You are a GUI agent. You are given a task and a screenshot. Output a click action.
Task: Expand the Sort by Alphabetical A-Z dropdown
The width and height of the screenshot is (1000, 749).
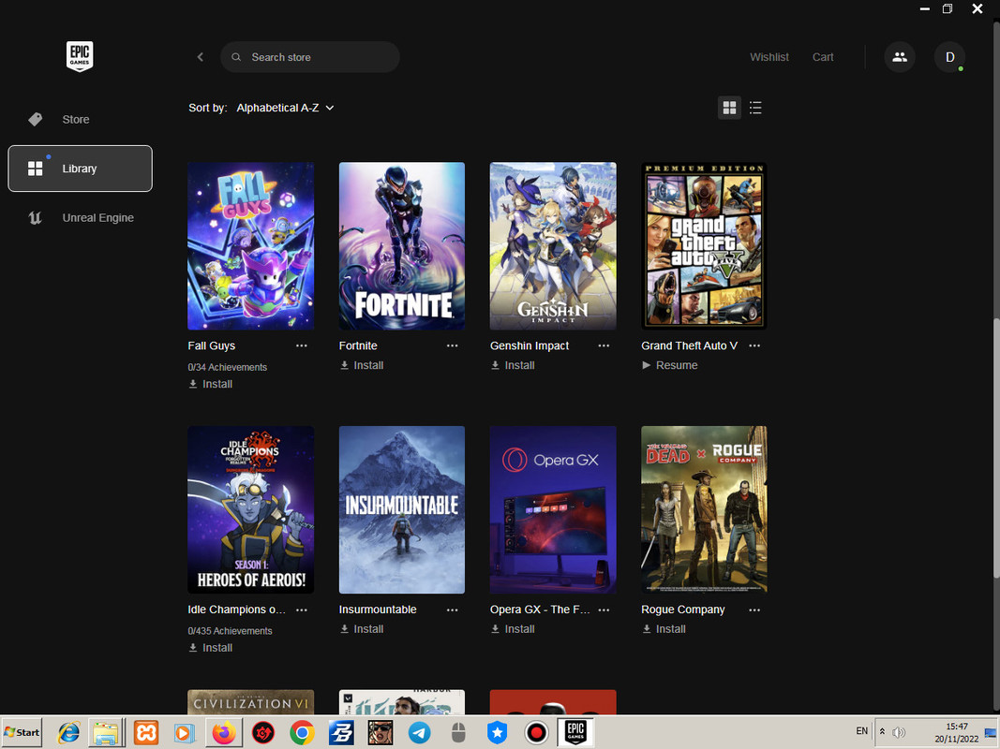click(x=285, y=108)
